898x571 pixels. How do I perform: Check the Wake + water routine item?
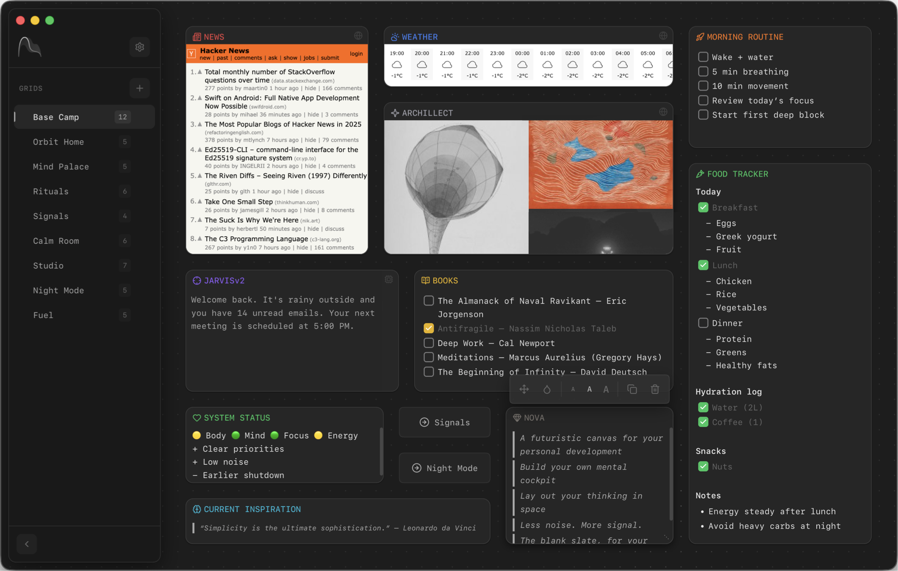pyautogui.click(x=703, y=56)
